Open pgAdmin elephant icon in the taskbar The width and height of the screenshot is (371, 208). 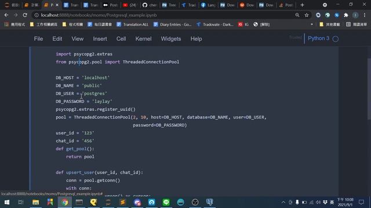coord(210,202)
